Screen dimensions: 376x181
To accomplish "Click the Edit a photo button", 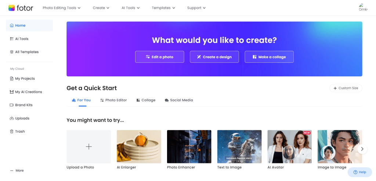I will [159, 57].
